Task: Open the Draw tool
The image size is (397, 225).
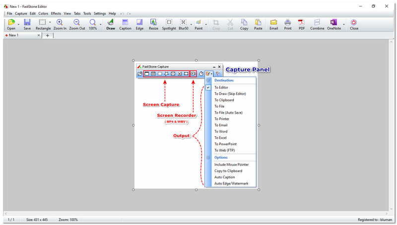Action: 110,24
